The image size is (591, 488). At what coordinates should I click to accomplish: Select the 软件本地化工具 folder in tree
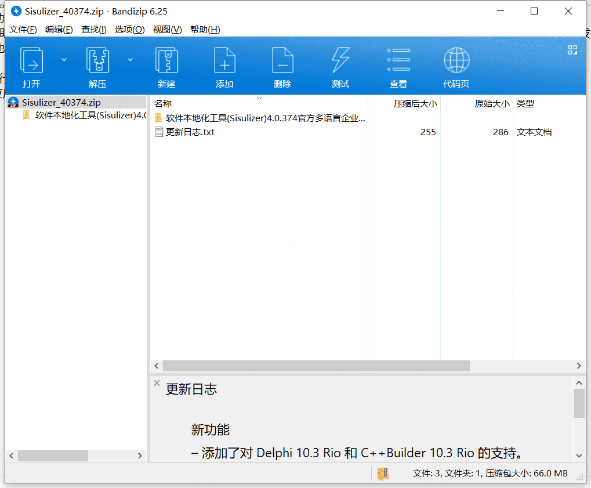(x=90, y=115)
